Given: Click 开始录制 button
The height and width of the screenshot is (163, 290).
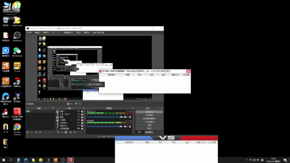Looking at the screenshot, I should [149, 115].
